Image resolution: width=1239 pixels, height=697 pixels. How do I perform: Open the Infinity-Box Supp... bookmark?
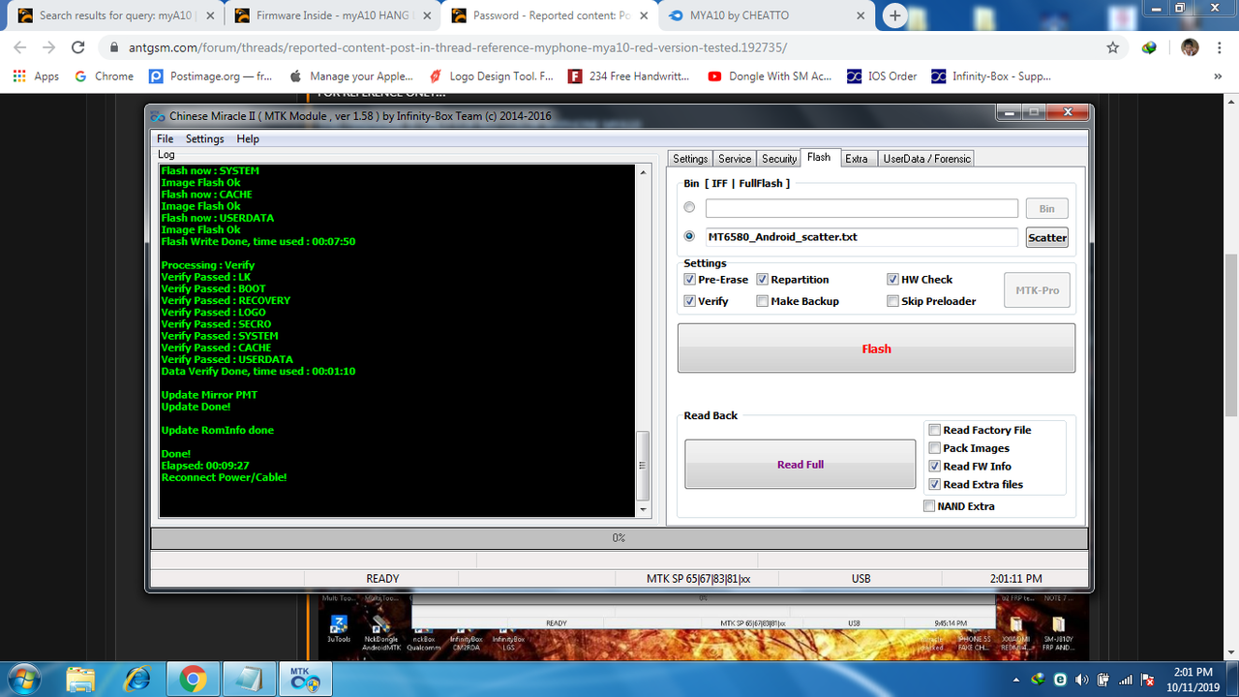tap(991, 76)
